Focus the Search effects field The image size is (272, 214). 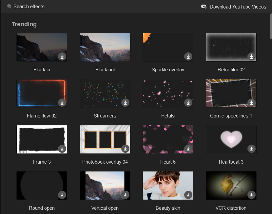(29, 7)
